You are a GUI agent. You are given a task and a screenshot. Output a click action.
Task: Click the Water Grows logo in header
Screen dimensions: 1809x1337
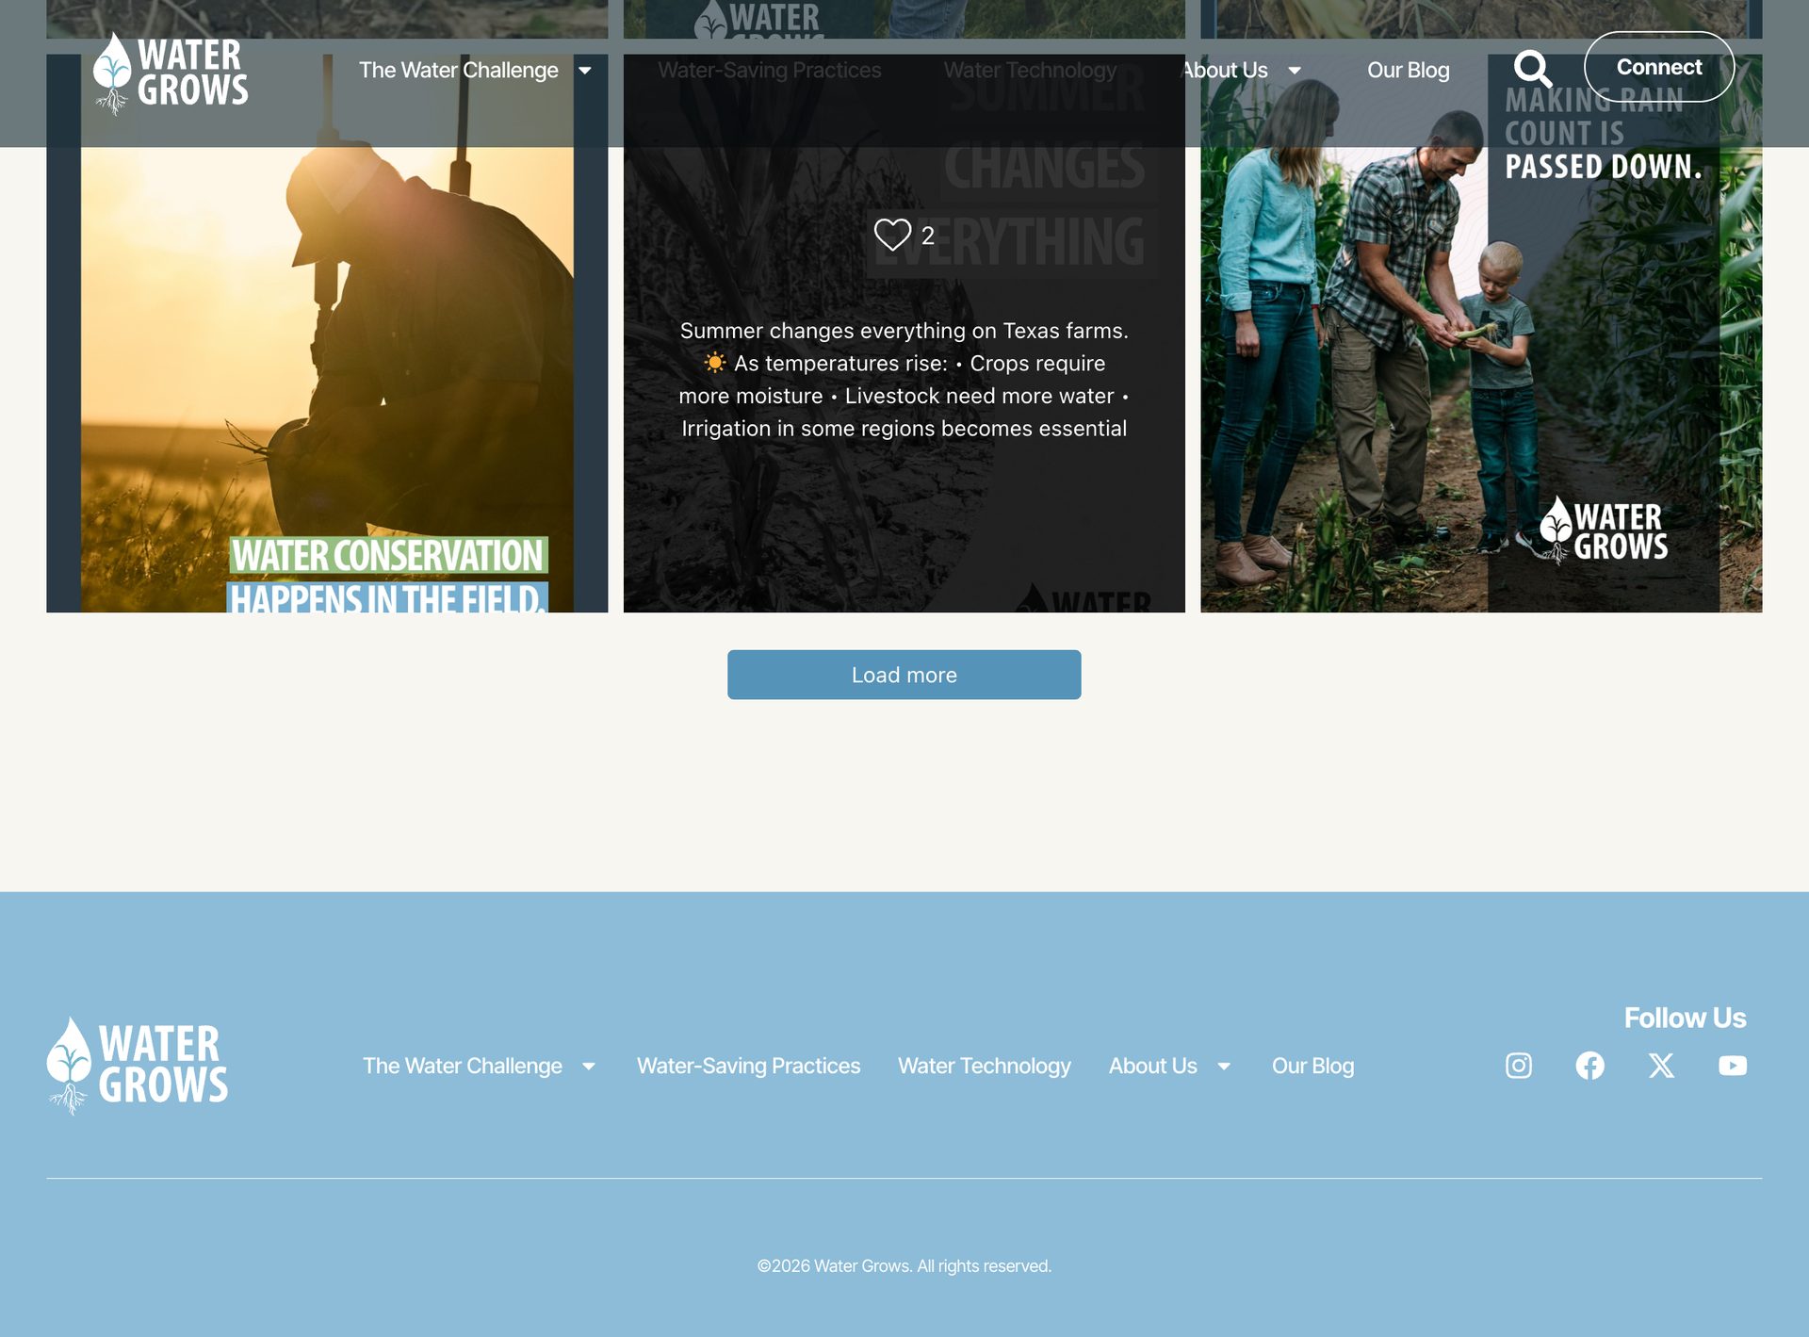coord(171,73)
